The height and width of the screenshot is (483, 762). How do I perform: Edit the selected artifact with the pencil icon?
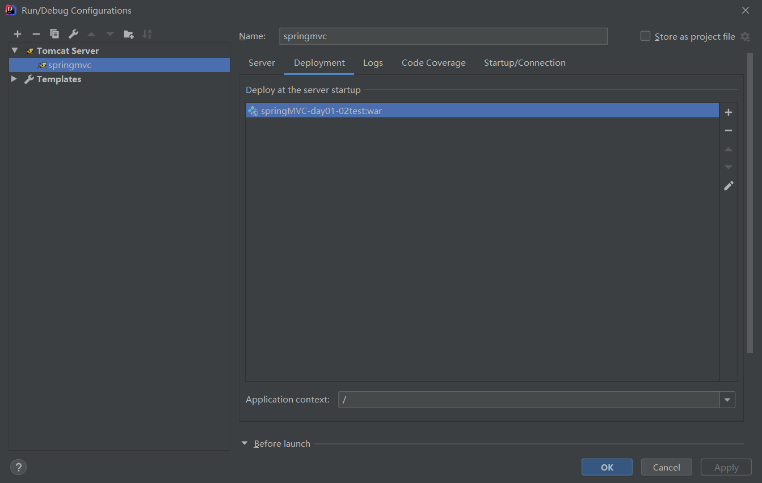(729, 185)
